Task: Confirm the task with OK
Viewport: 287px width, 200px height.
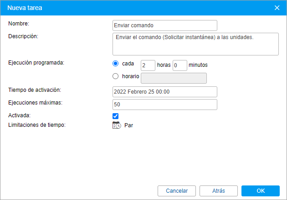Action: (x=260, y=190)
